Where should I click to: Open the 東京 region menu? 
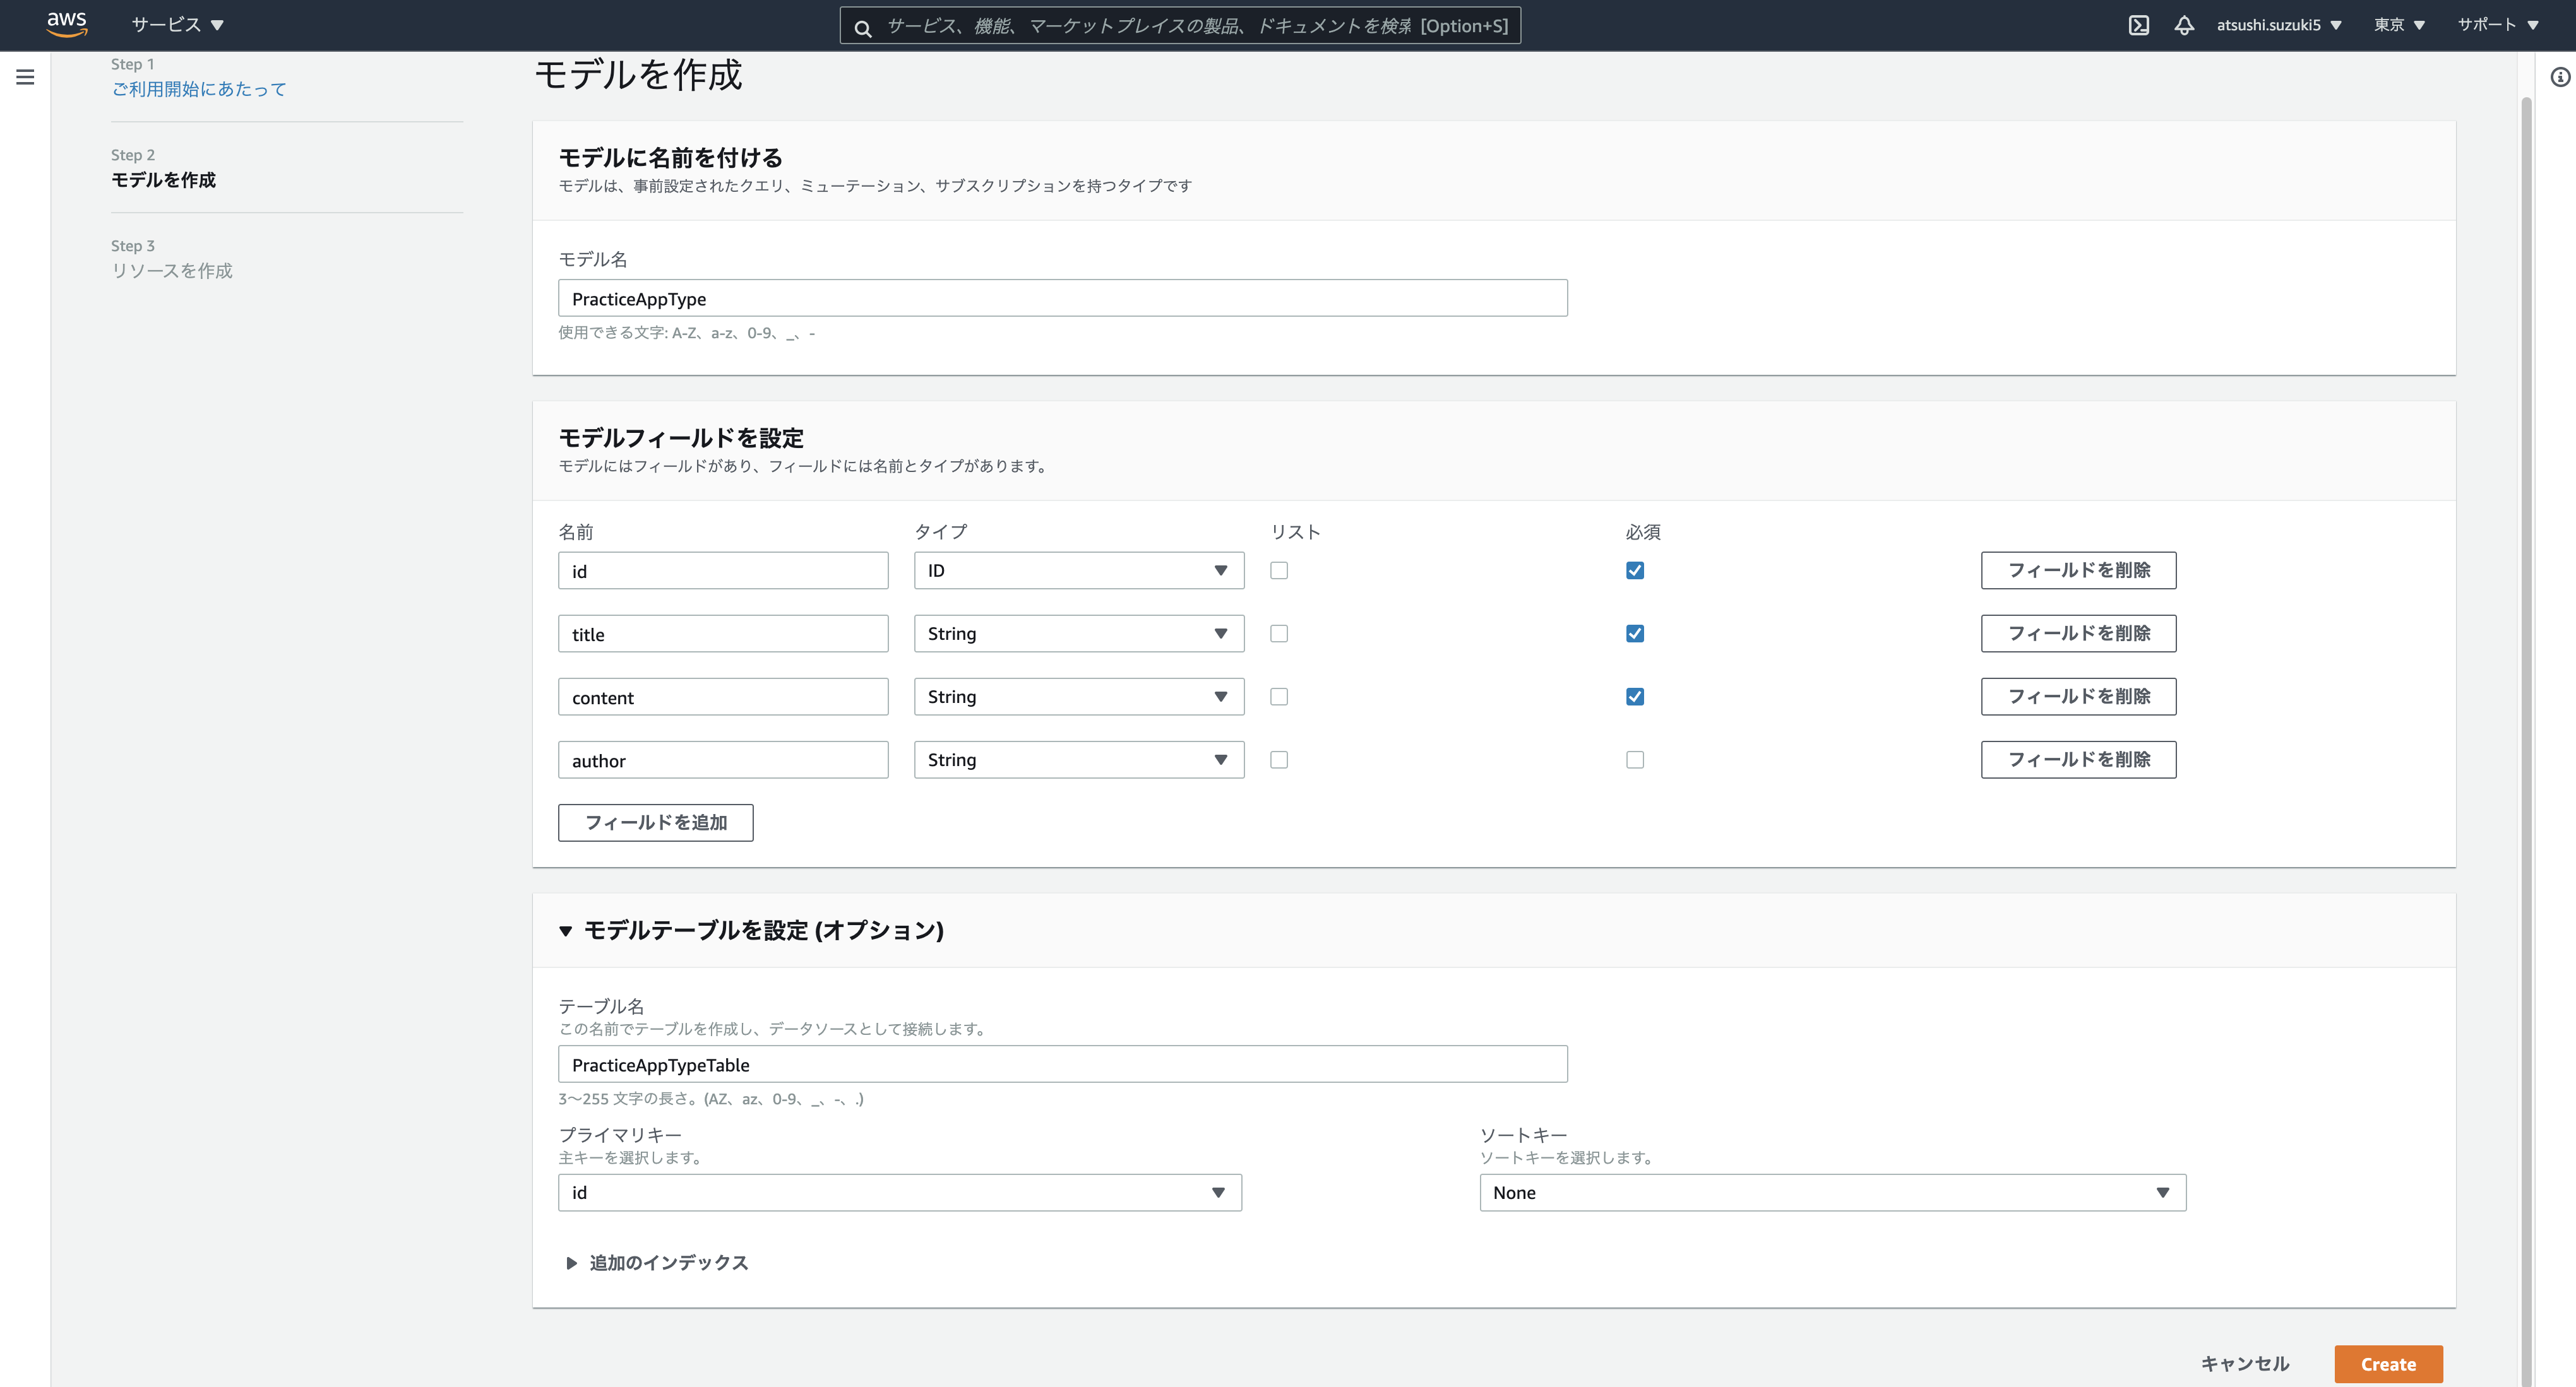pyautogui.click(x=2398, y=25)
